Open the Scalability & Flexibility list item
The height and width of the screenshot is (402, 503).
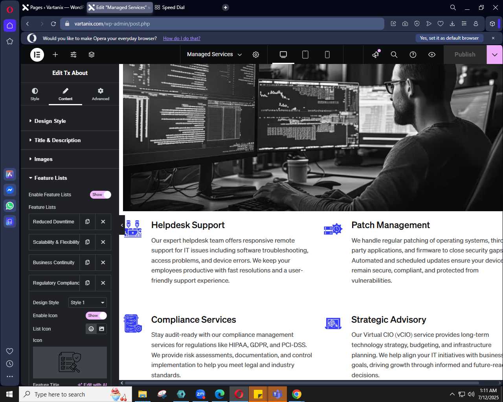point(54,242)
